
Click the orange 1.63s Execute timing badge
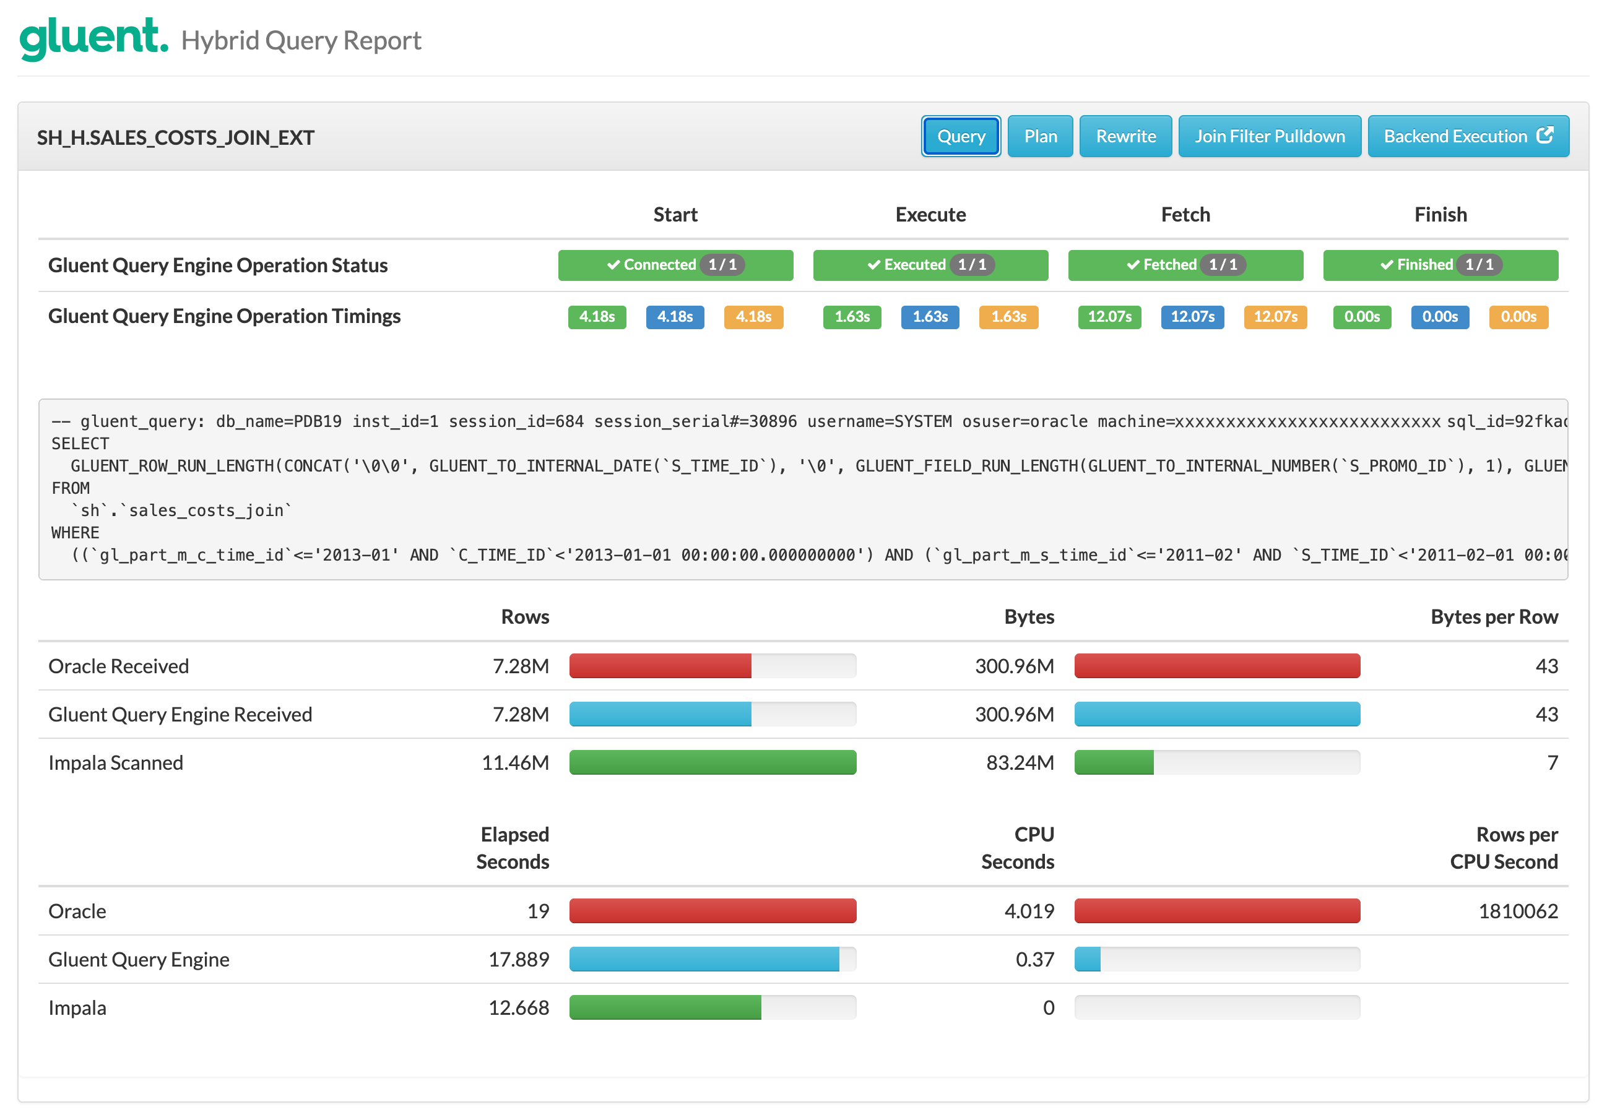1008,317
